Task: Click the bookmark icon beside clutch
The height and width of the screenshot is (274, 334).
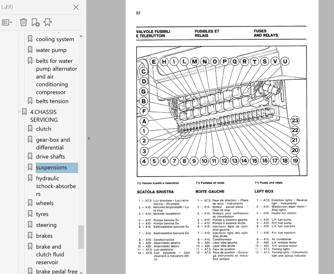Action: coord(30,128)
